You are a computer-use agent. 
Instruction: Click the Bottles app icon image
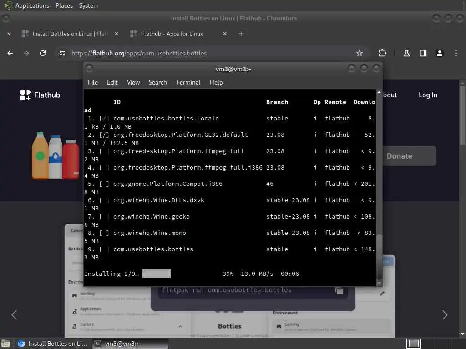coord(55,156)
